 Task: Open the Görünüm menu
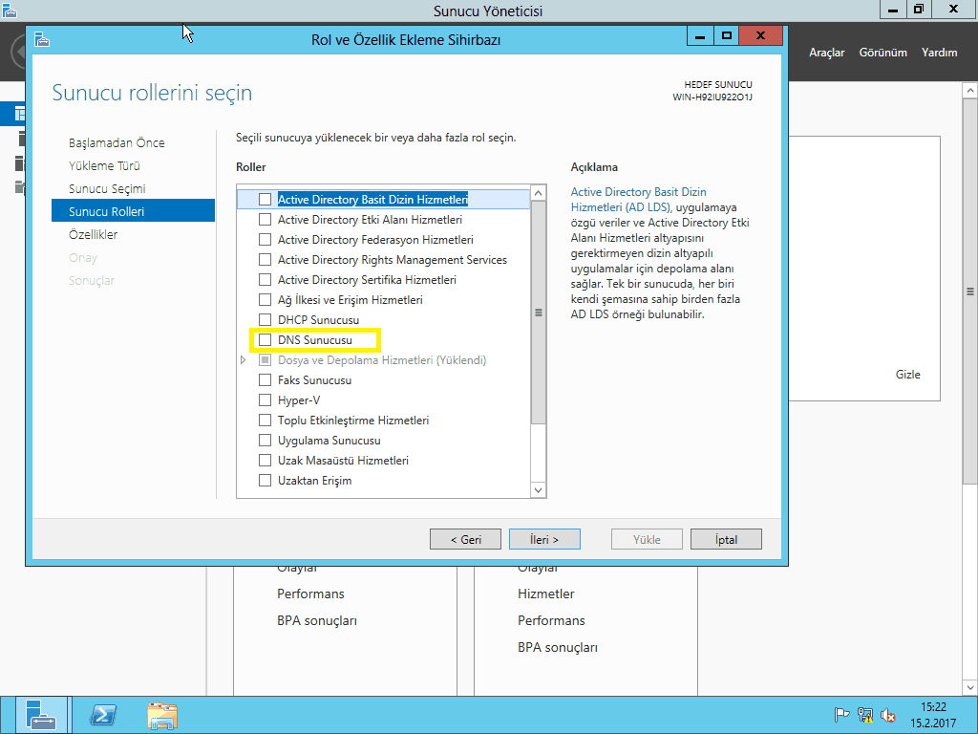(883, 53)
